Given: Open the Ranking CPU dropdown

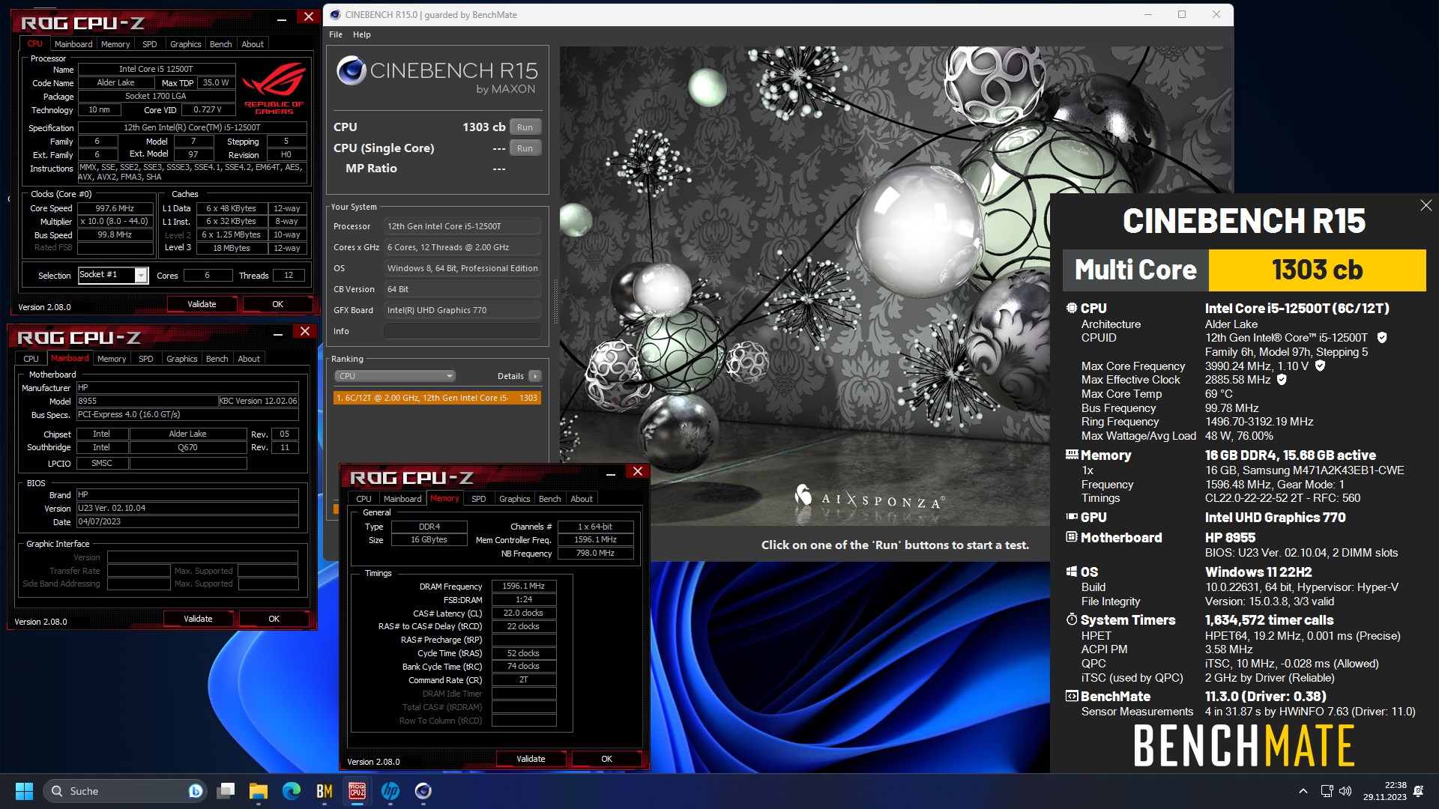Looking at the screenshot, I should pos(395,376).
